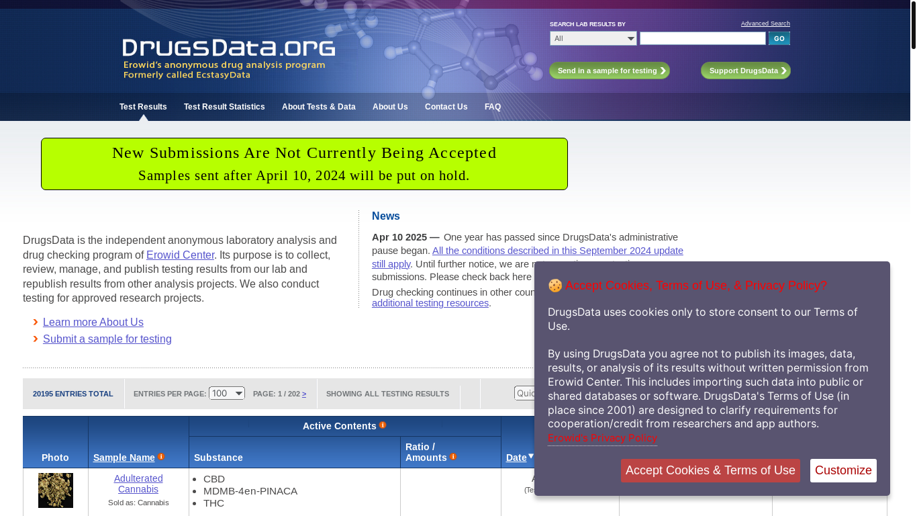Click the GO search button
The height and width of the screenshot is (516, 917).
point(779,38)
